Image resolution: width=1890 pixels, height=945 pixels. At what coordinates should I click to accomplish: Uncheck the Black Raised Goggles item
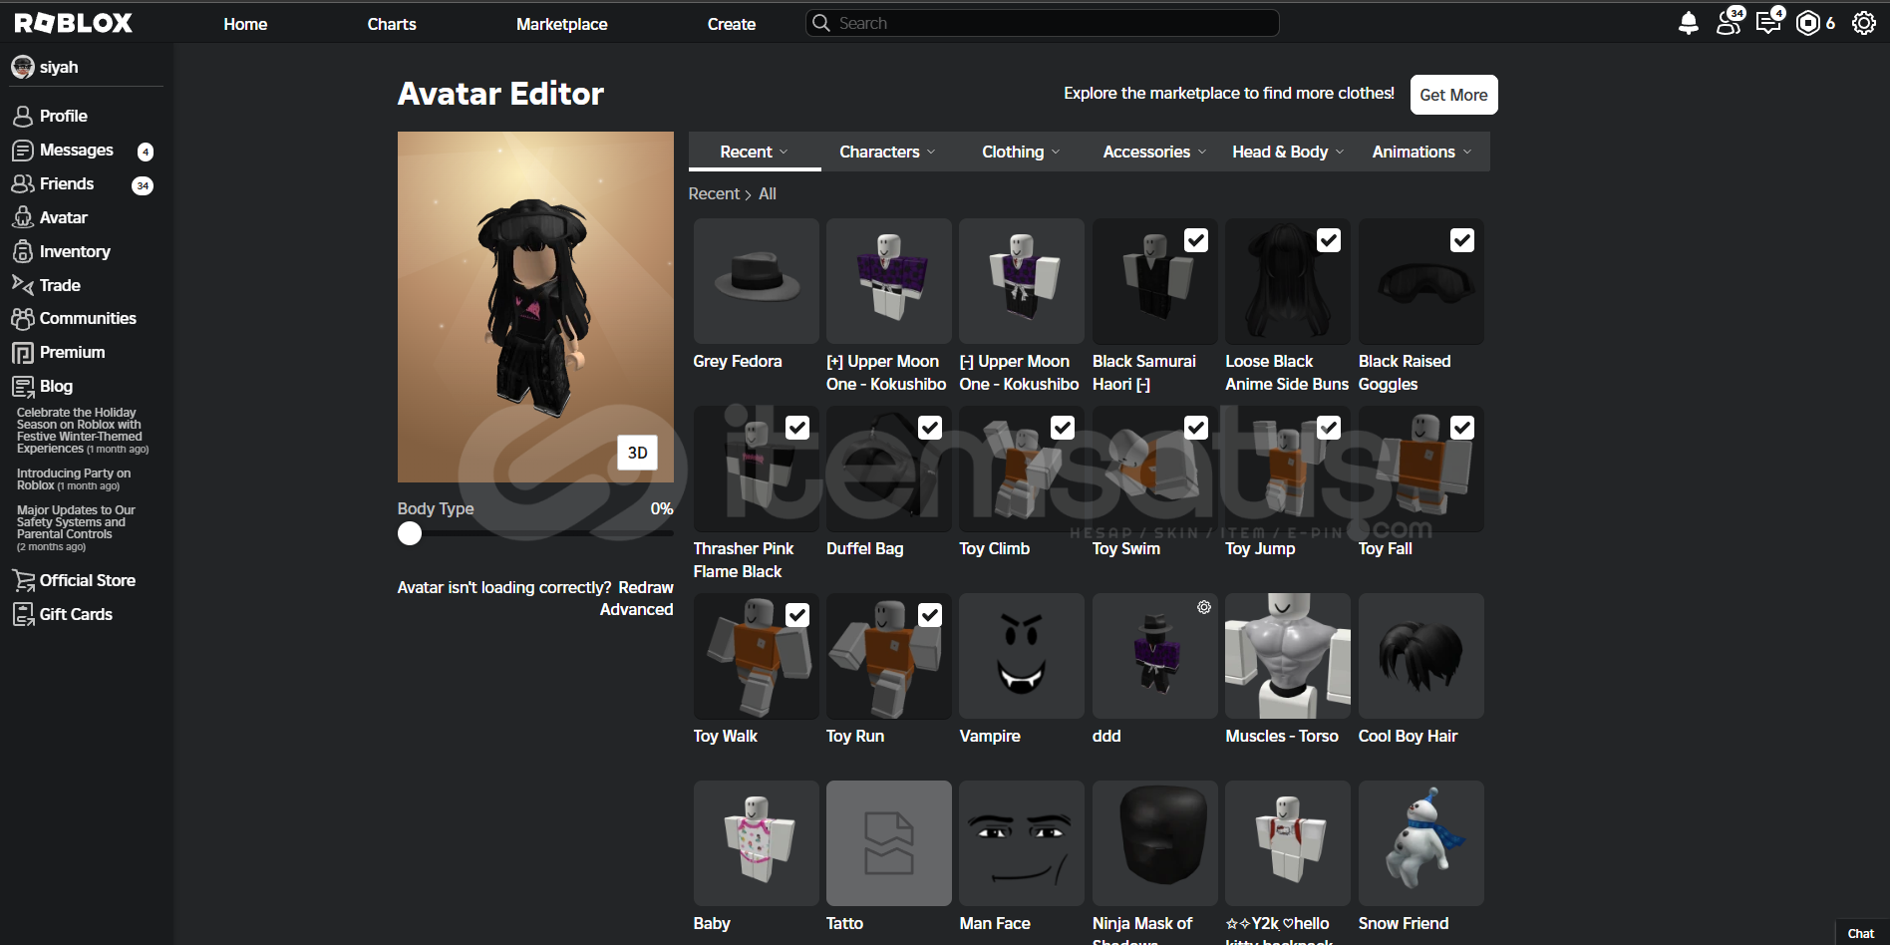click(1462, 240)
